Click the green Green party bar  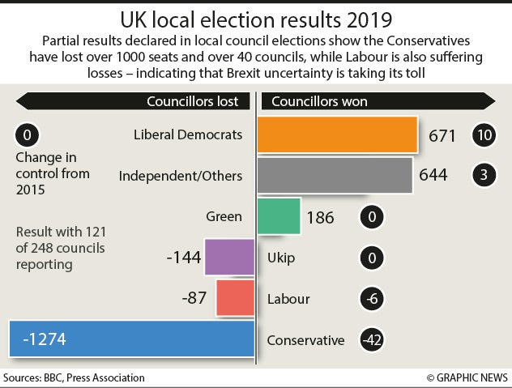click(279, 217)
